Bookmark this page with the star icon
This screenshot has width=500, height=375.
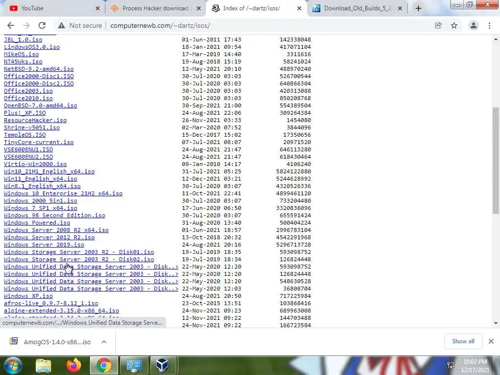pyautogui.click(x=454, y=25)
